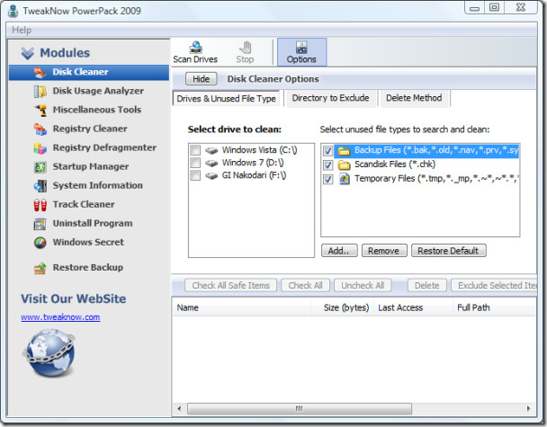Click the Modules double-chevron icon
The width and height of the screenshot is (547, 427).
point(28,53)
